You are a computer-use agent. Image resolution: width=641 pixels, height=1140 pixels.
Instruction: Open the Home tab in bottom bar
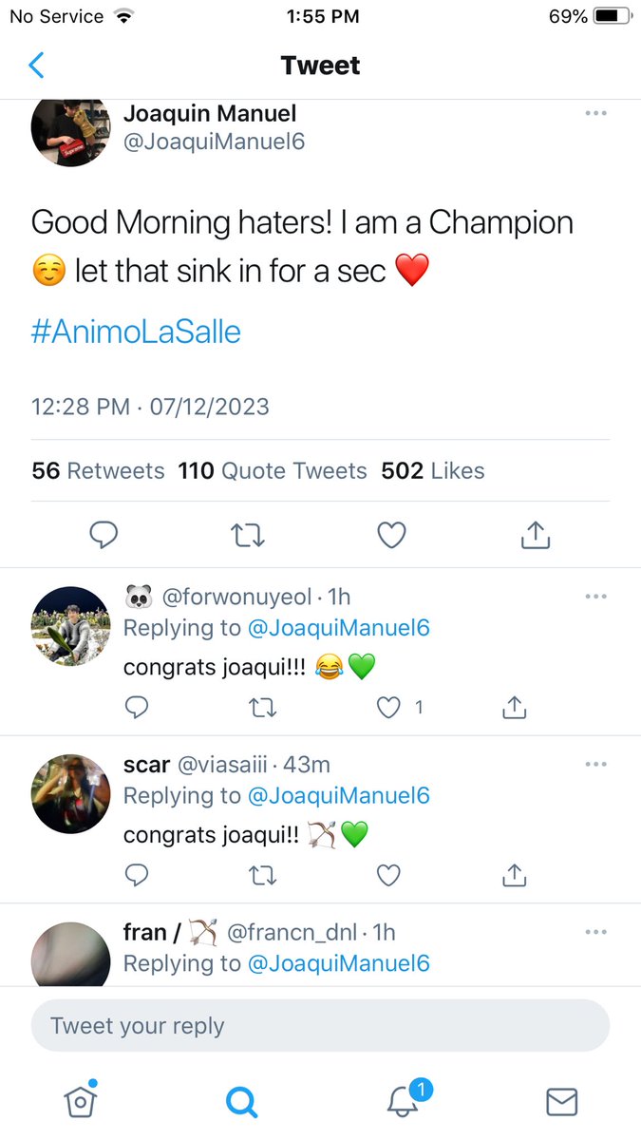81,1099
